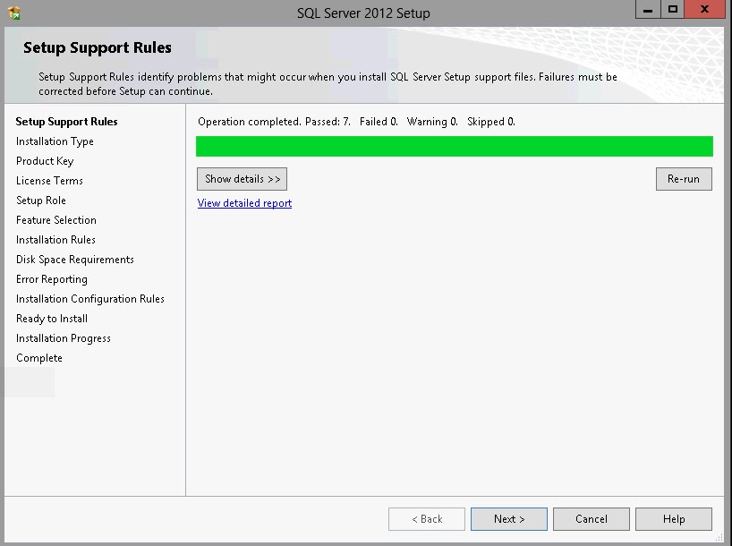Select Installation Progress step
732x546 pixels.
63,338
